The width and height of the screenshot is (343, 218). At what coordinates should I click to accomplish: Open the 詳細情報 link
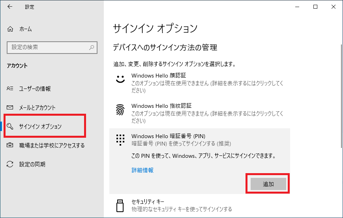(142, 170)
